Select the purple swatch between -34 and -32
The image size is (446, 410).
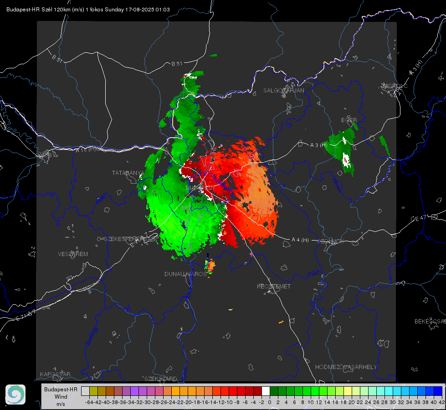click(x=134, y=391)
